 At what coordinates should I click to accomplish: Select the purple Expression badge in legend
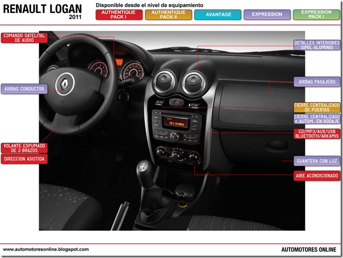(x=267, y=15)
